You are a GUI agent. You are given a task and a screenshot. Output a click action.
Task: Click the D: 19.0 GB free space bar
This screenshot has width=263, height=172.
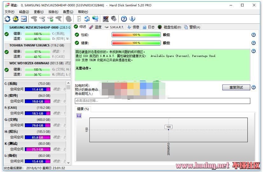[38, 101]
